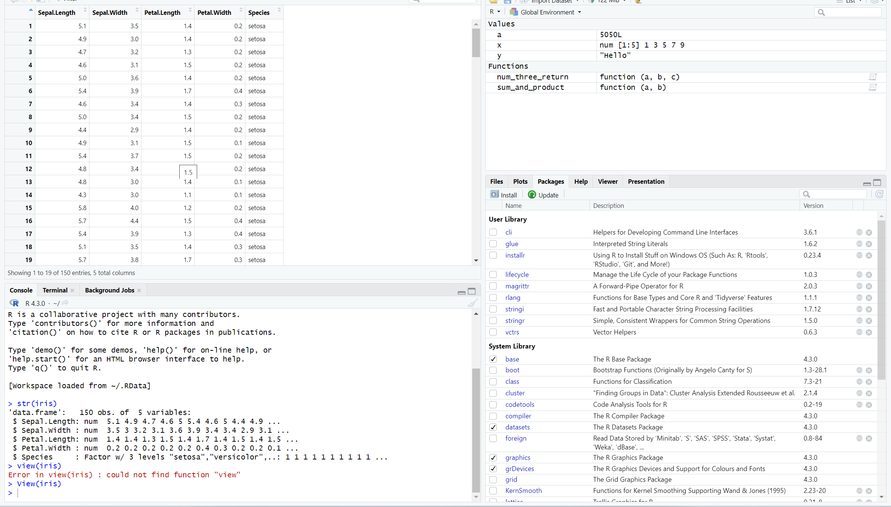Expand the R language dropdown in Environment pane
891x507 pixels.
pyautogui.click(x=495, y=12)
